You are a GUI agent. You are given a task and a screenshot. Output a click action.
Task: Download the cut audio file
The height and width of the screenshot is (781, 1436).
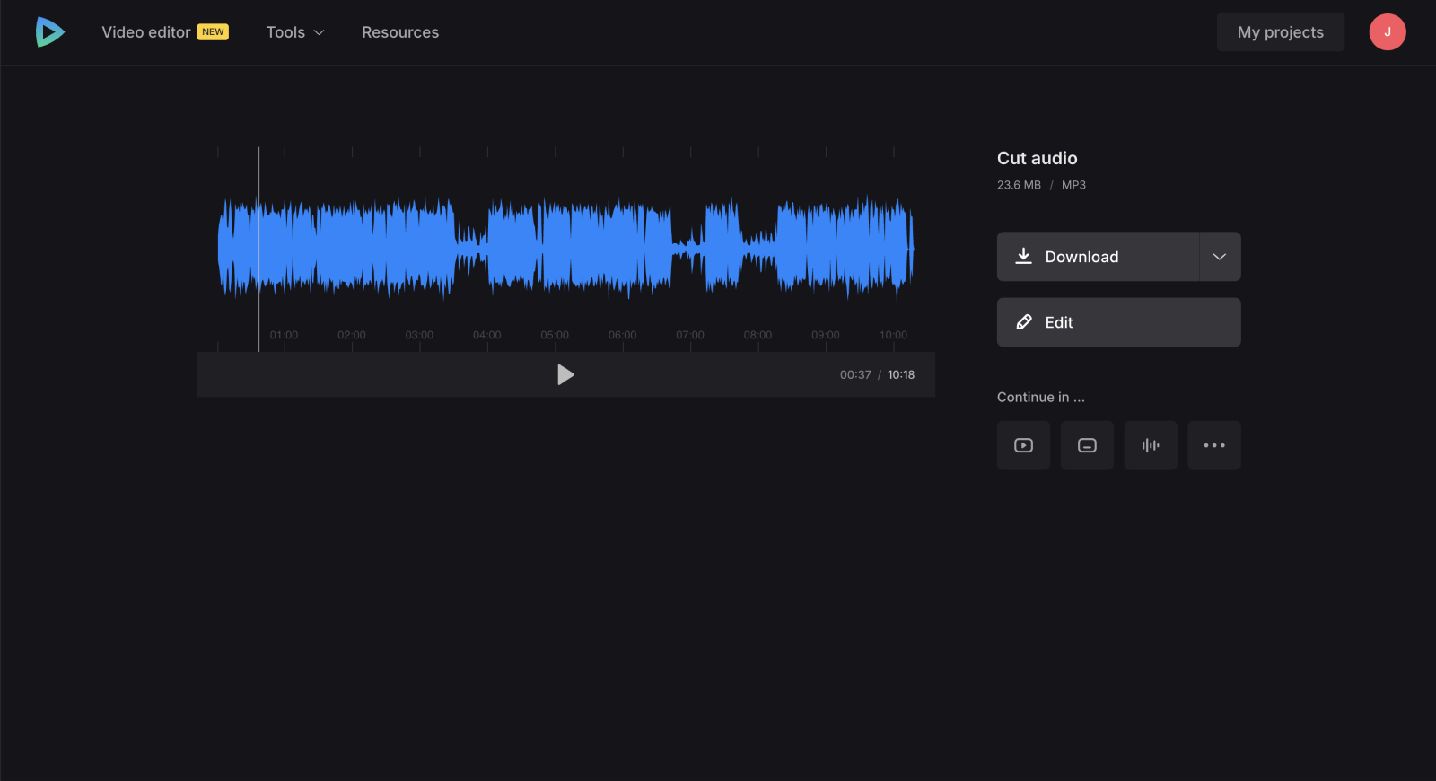(x=1098, y=257)
